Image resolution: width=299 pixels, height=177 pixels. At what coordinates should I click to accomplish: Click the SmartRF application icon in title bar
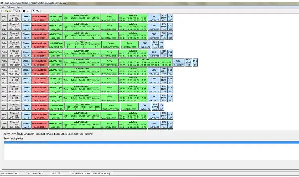pyautogui.click(x=2, y=3)
